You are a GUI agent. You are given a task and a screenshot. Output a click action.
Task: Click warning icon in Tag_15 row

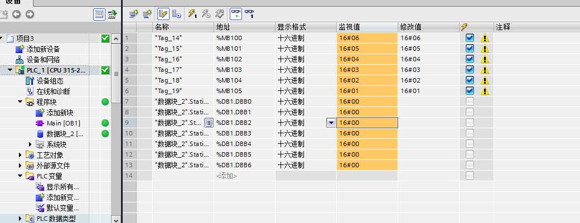[x=485, y=49]
